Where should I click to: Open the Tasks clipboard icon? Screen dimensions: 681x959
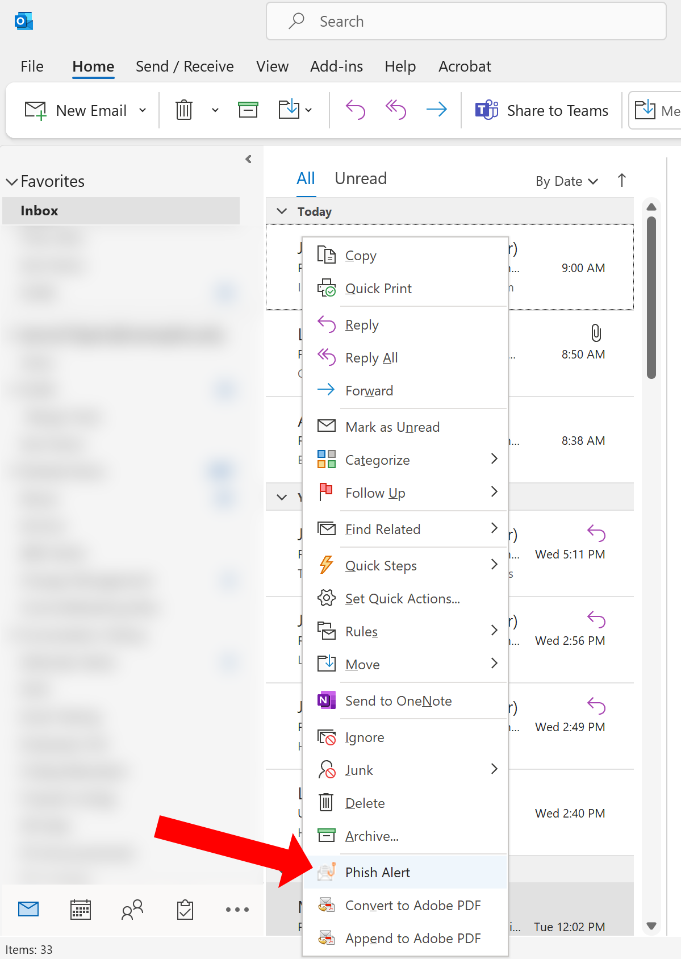(185, 910)
